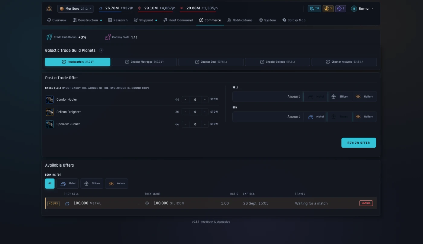This screenshot has width=423, height=244.
Task: Click Stow for the Pelican Freighter
Action: (x=214, y=112)
